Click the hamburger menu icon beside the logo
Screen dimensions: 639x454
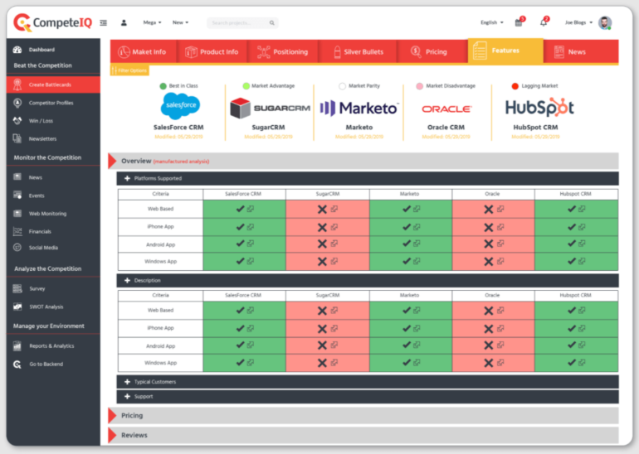coord(103,22)
